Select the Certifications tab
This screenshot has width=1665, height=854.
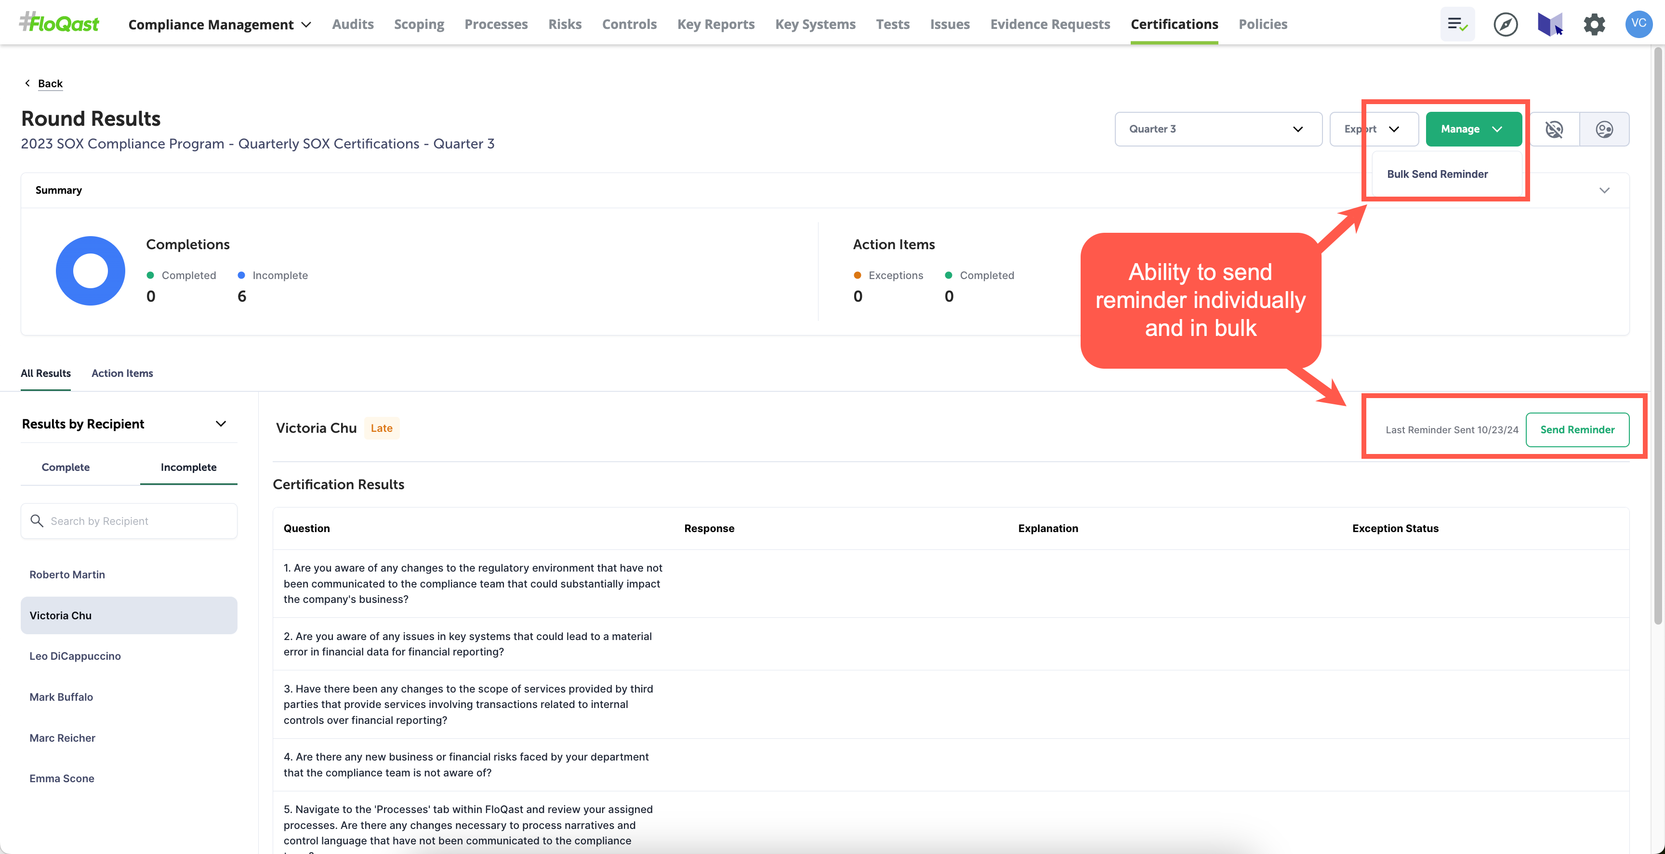(1174, 24)
